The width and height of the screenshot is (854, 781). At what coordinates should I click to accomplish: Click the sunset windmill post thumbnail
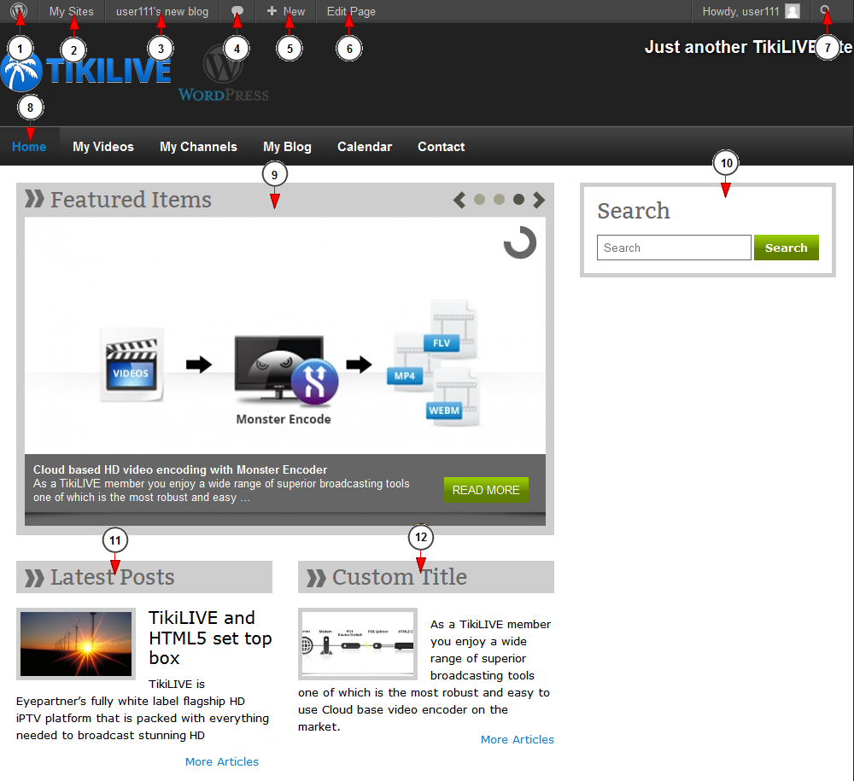tap(76, 644)
